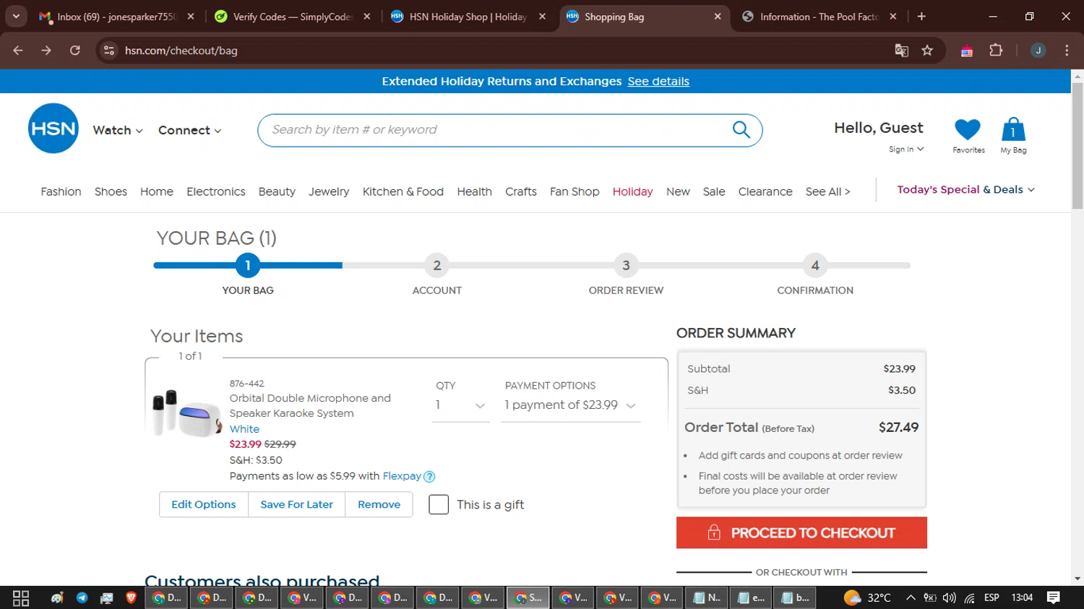This screenshot has height=609, width=1084.
Task: Click the address bar URL
Action: point(181,51)
